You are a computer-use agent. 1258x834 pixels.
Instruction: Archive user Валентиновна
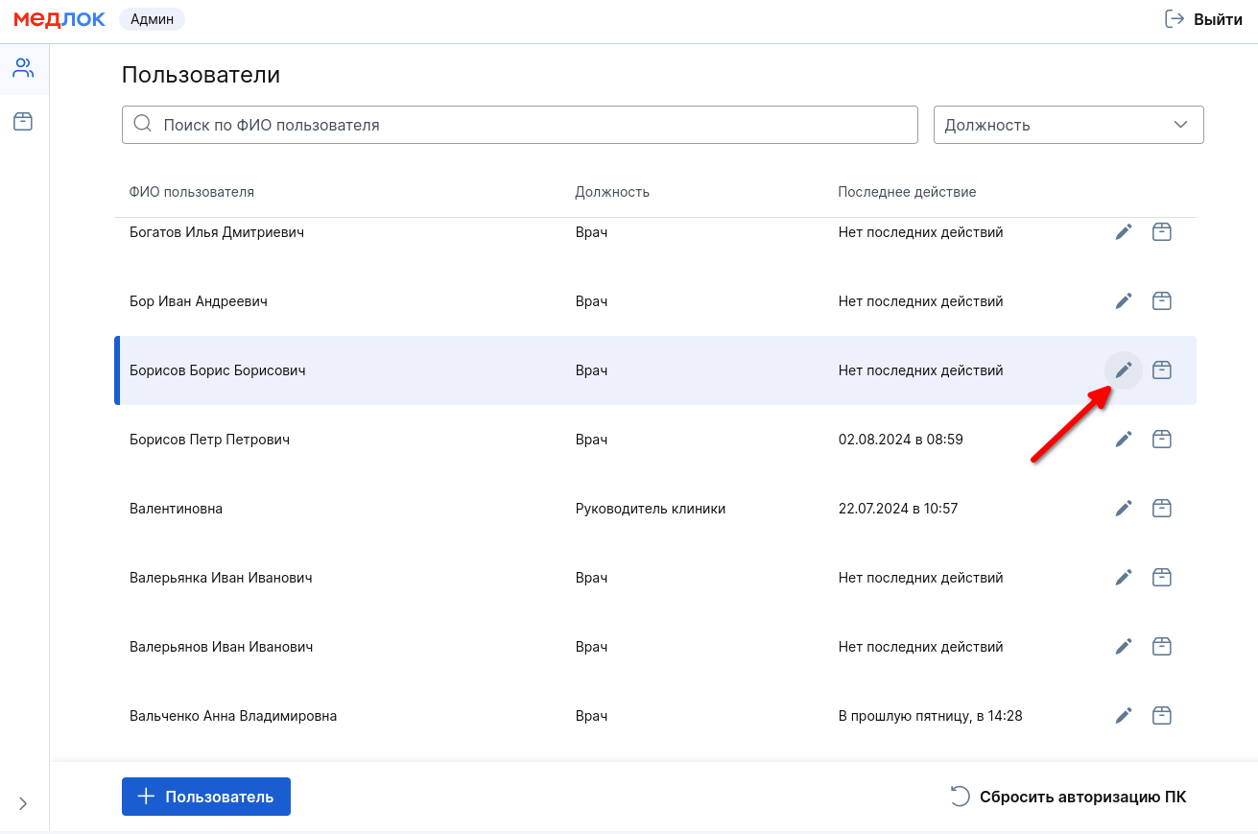1161,509
